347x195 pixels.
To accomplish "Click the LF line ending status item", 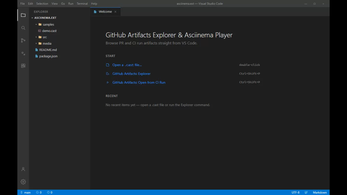I will point(306,193).
